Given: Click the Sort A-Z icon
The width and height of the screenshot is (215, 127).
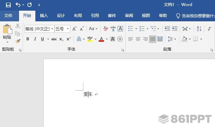Looking at the screenshot, I should (x=199, y=29).
